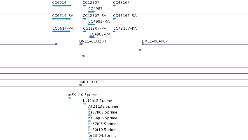This screenshot has width=248, height=140.
Task: Click the CG12307-RA label text
Action: [95, 16]
